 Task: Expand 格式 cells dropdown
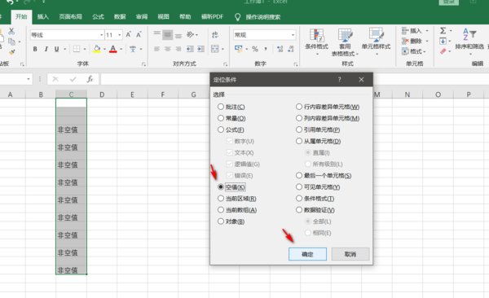coord(425,51)
